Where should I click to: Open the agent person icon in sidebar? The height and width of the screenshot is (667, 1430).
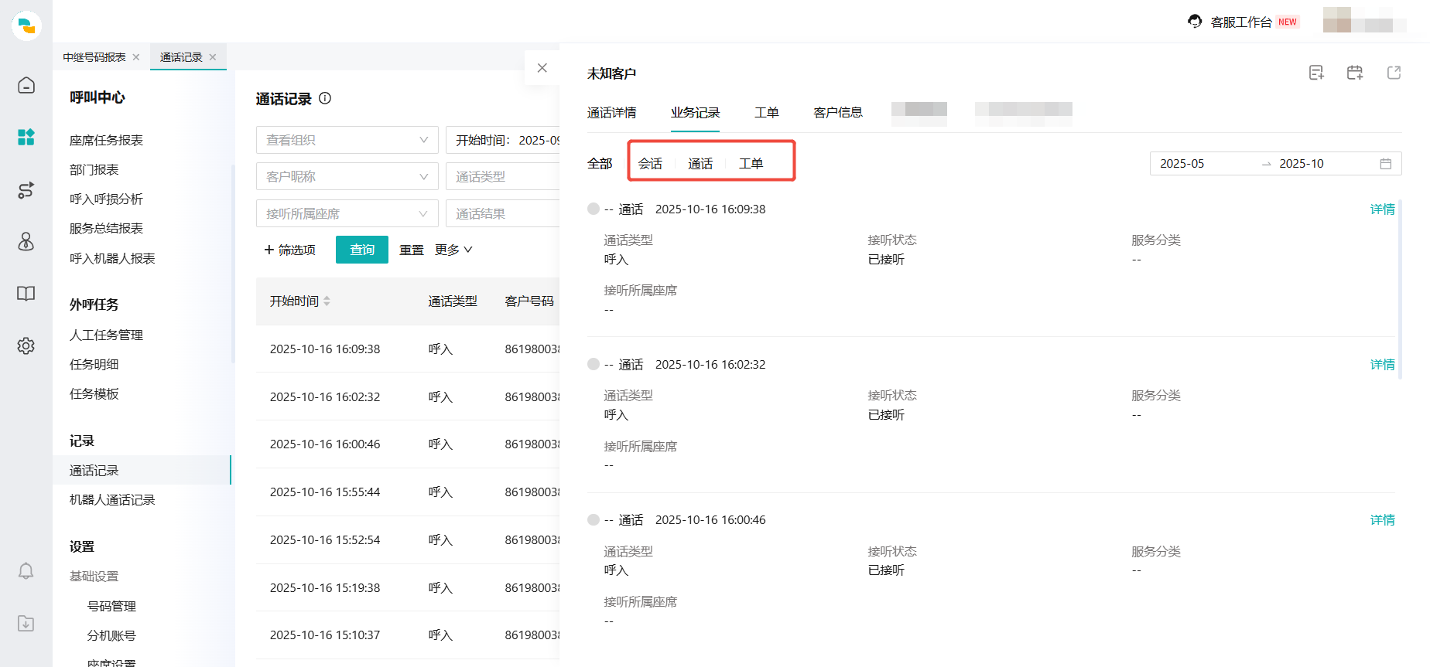tap(26, 242)
